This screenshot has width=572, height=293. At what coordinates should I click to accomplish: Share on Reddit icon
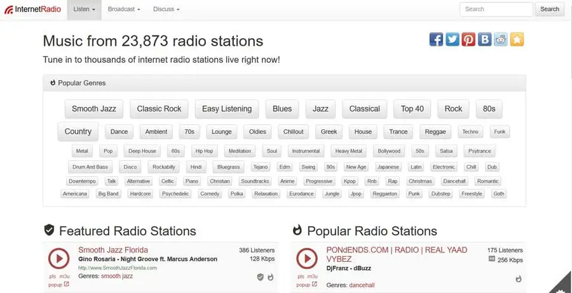tap(501, 39)
